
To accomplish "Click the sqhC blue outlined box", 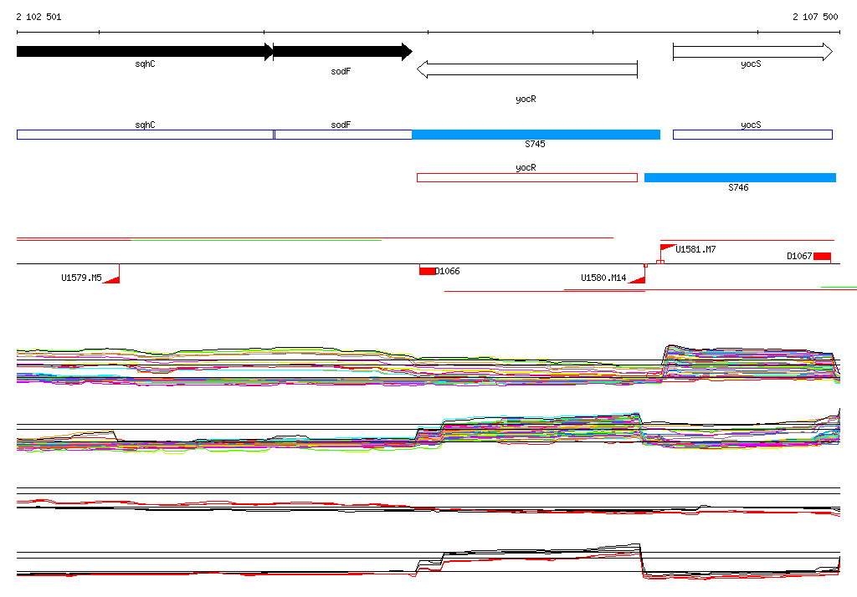I will click(x=145, y=135).
